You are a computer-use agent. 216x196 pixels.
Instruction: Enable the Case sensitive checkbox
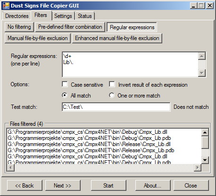point(65,84)
